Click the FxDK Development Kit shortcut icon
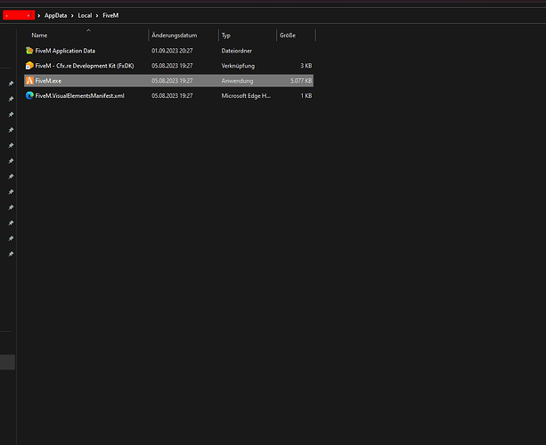The image size is (546, 445). [x=29, y=66]
